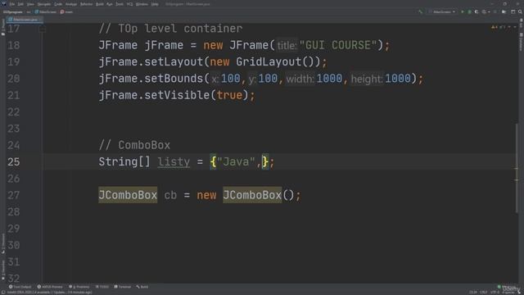The height and width of the screenshot is (295, 524).
Task: Click the green Run button
Action: click(x=463, y=11)
